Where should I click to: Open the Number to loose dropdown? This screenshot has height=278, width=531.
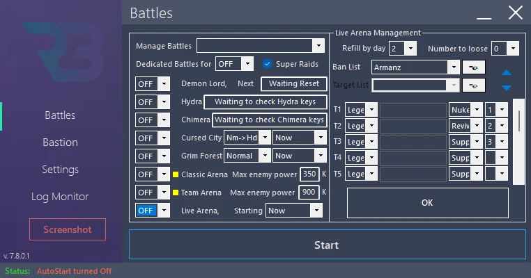tap(505, 49)
